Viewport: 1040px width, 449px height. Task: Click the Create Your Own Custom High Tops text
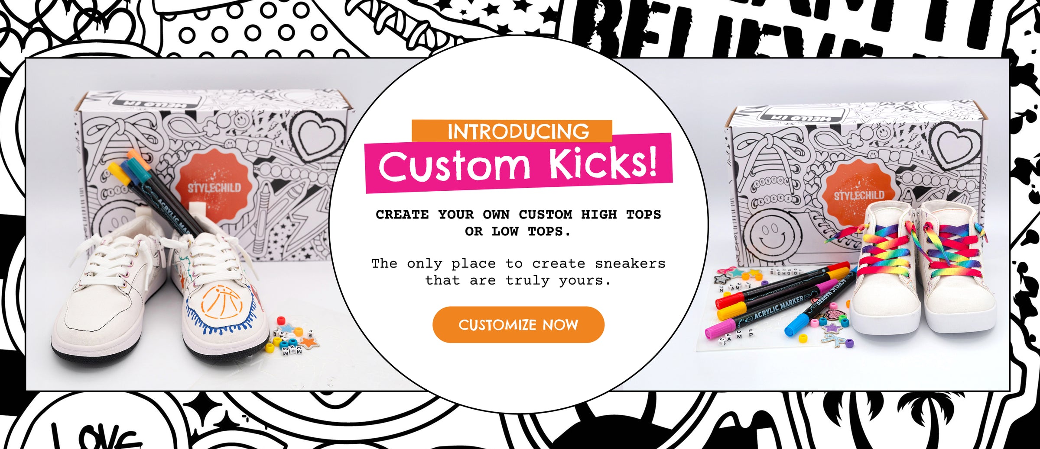(x=518, y=223)
